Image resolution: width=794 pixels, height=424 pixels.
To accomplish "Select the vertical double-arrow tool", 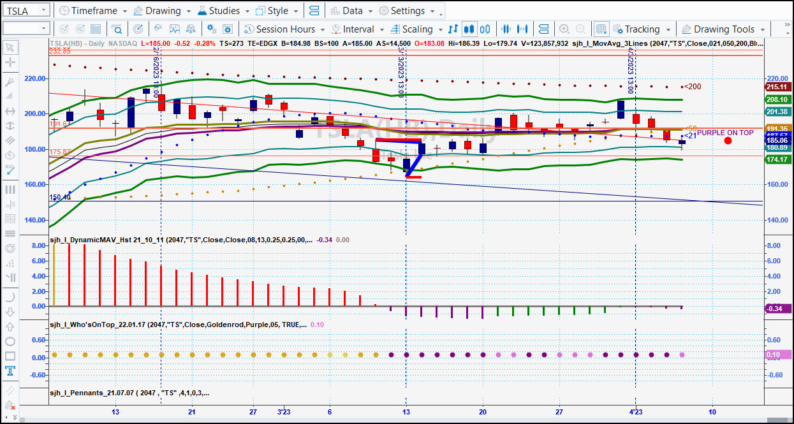I will coord(10,126).
